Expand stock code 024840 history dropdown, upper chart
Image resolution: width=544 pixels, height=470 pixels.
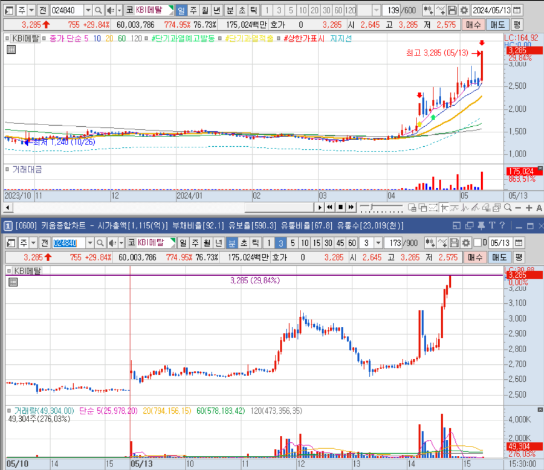click(88, 10)
